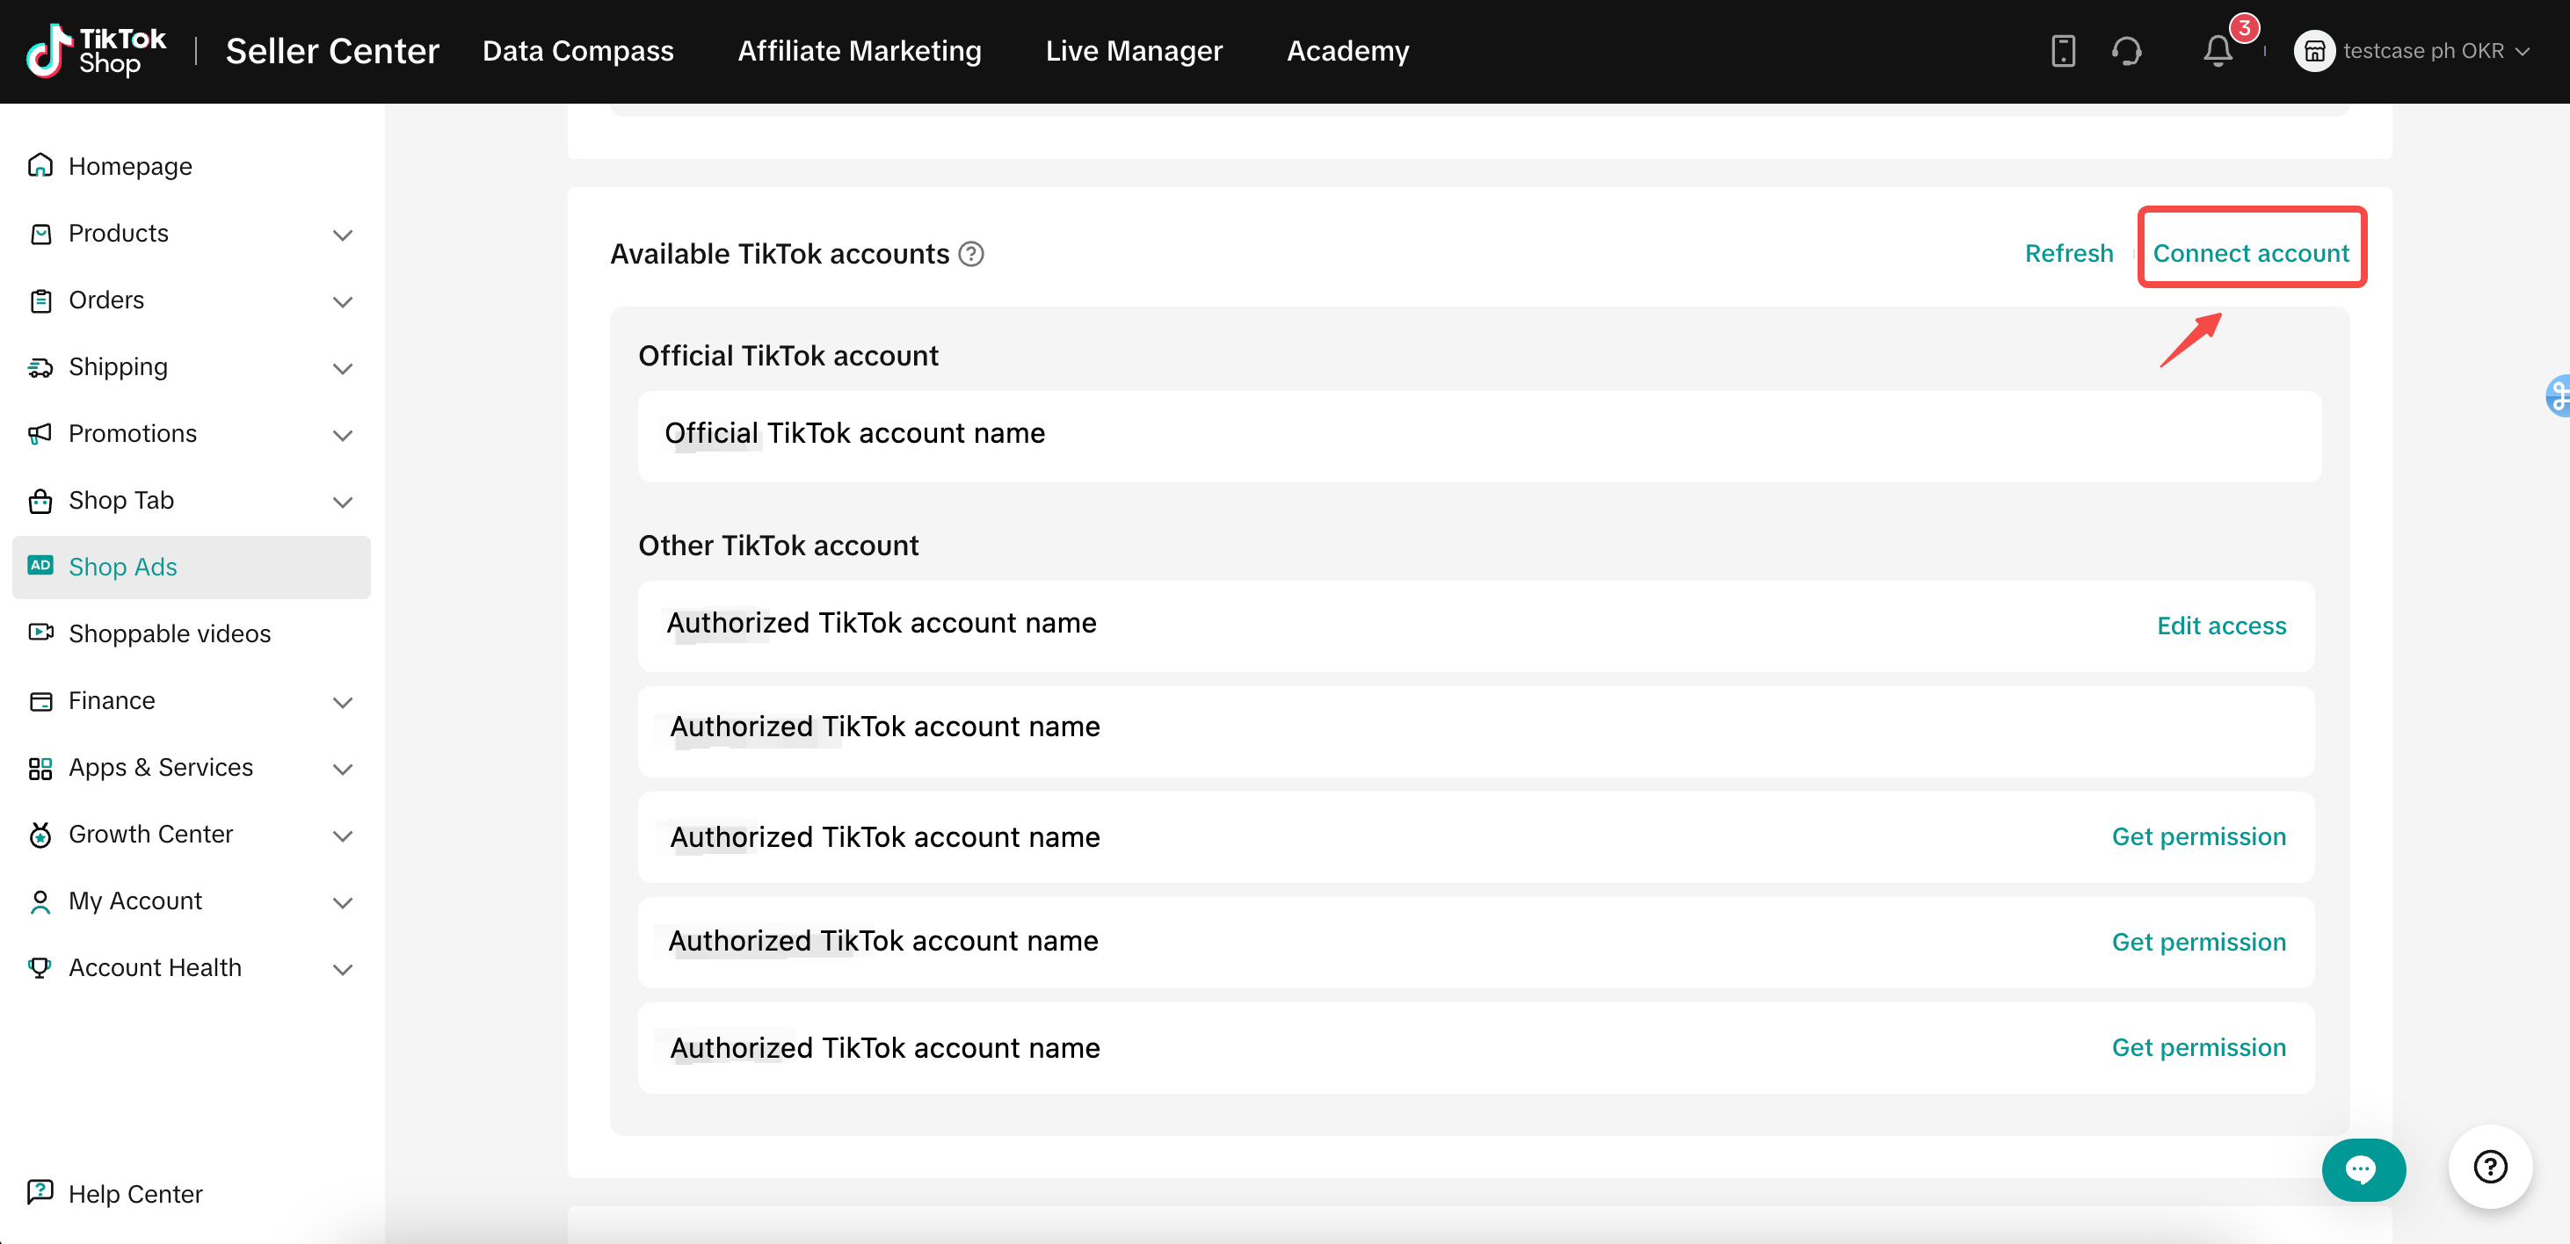
Task: Click the first Get permission link
Action: pos(2198,836)
